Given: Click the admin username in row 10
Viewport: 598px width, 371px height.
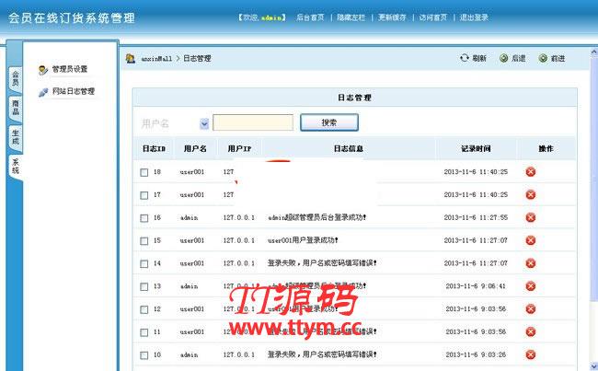Looking at the screenshot, I should tap(190, 355).
